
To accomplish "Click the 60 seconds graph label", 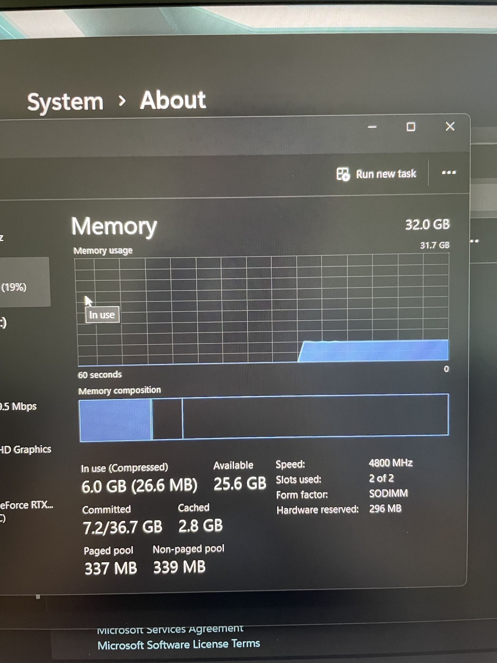I will pos(100,375).
